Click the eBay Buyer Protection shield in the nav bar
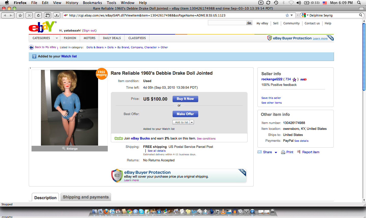 (x=270, y=38)
